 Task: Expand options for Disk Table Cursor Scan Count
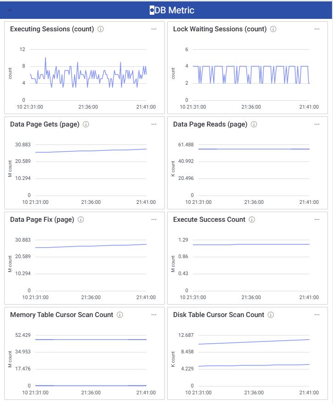coord(317,315)
